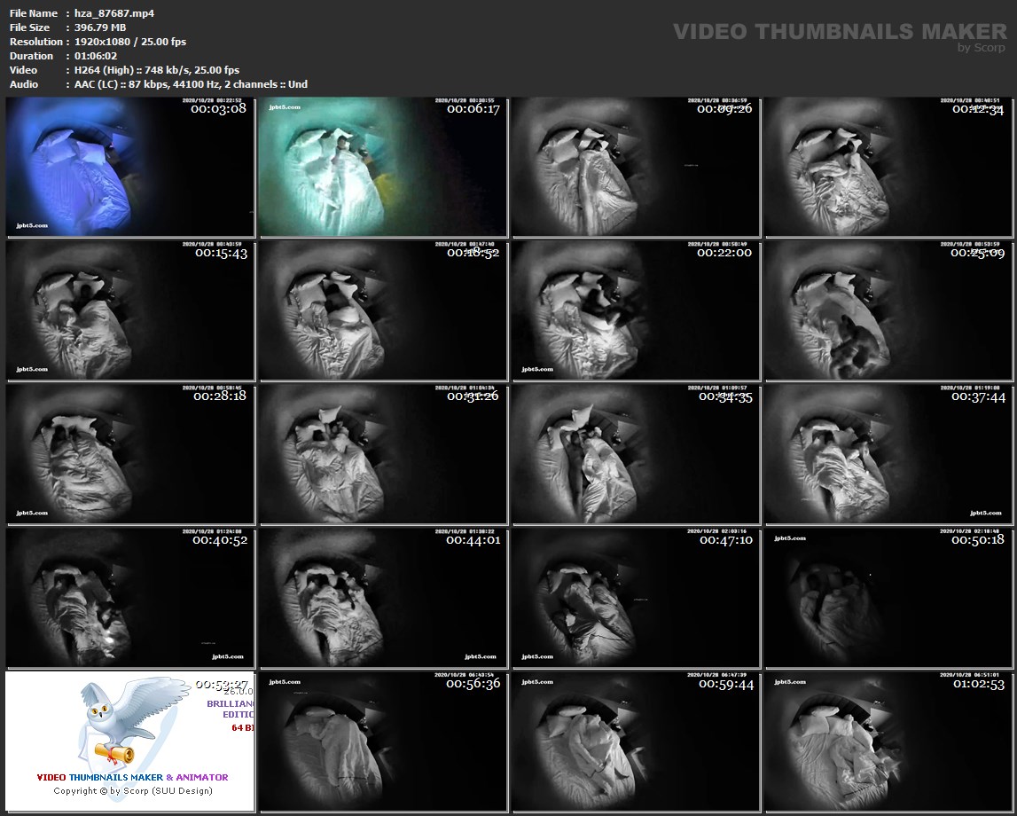Click the duration value 01:06:02

point(96,56)
